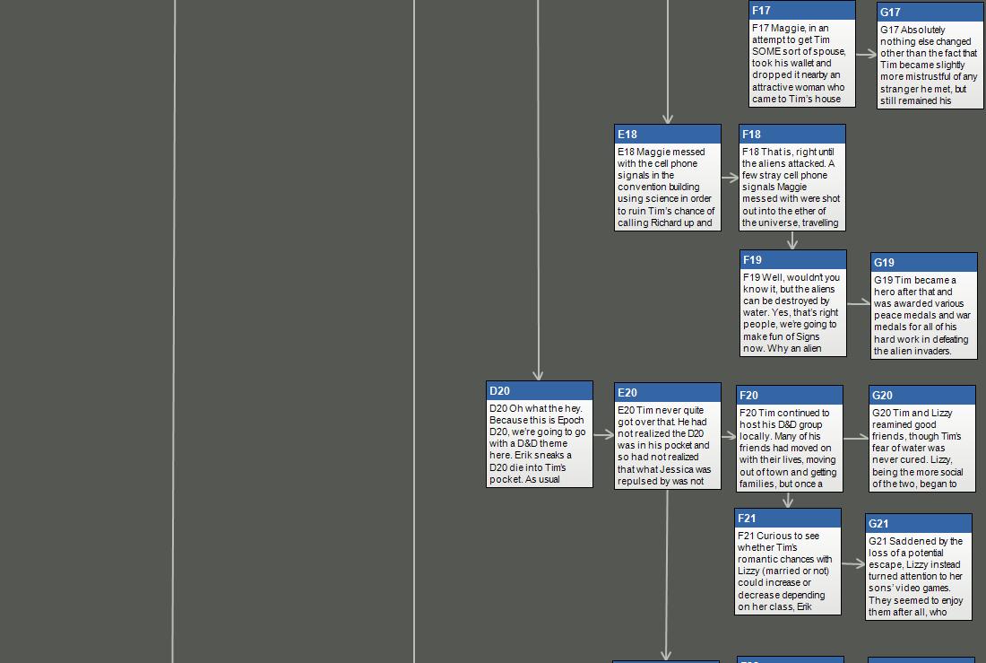The height and width of the screenshot is (663, 986).
Task: Click G17 text about Tim becoming mistrustful
Action: [x=930, y=65]
